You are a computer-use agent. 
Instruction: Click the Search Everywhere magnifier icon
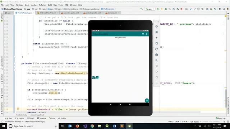[224, 9]
